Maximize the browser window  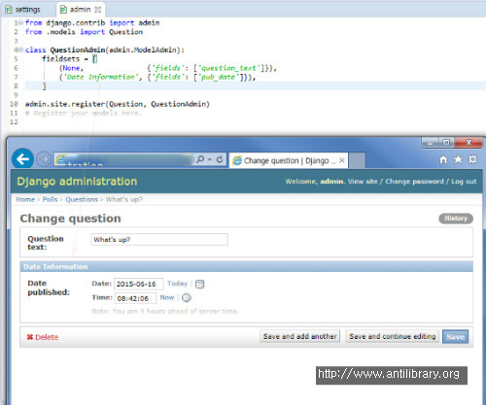[446, 143]
